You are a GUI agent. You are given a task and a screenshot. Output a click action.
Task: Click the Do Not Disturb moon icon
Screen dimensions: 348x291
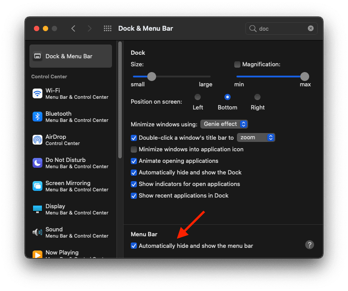pos(37,163)
